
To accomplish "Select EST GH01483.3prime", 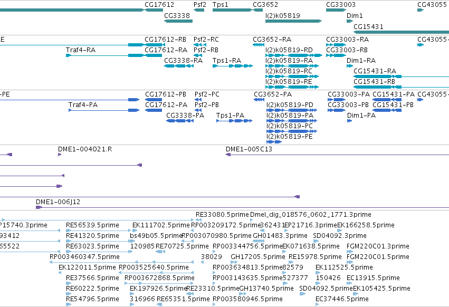I will coord(280,236).
